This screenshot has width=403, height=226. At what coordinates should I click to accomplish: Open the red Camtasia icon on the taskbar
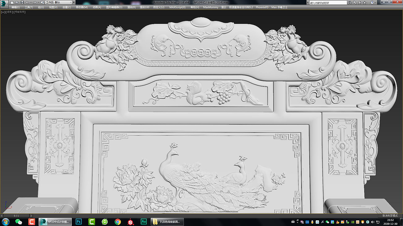[x=32, y=222]
